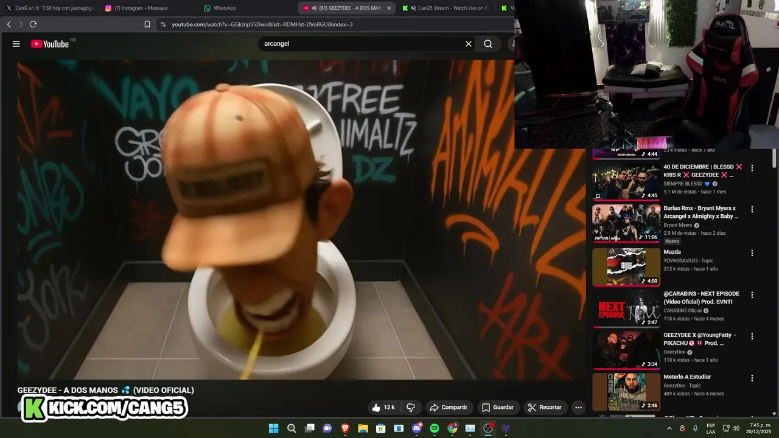Open the Windows Start menu
The width and height of the screenshot is (779, 438).
(274, 428)
